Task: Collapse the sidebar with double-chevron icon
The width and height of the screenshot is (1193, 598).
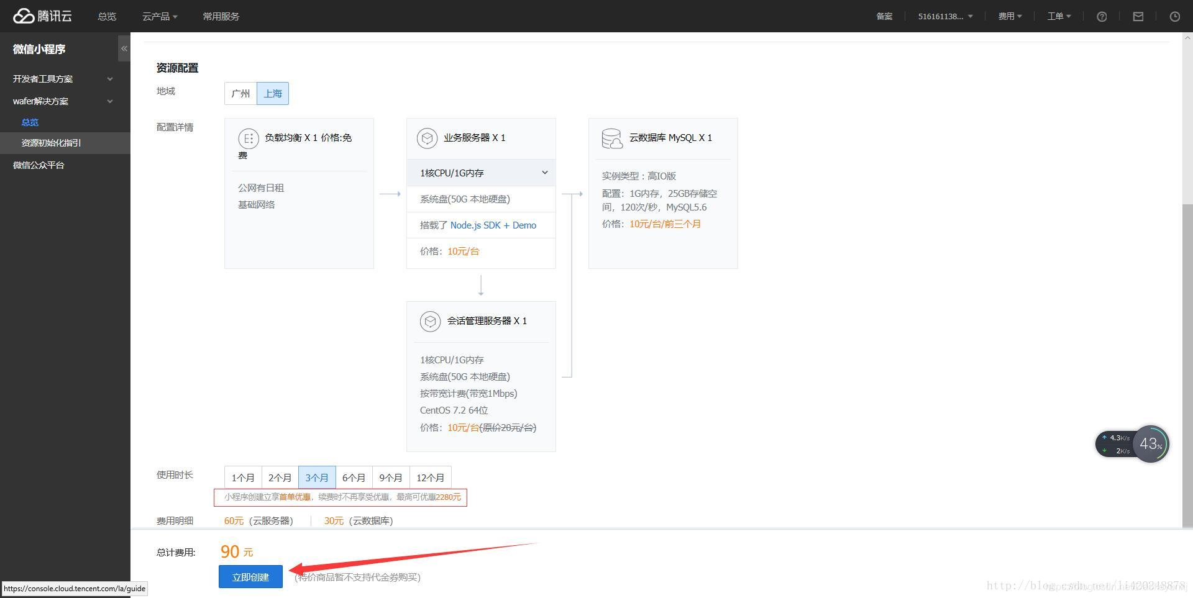Action: (124, 48)
